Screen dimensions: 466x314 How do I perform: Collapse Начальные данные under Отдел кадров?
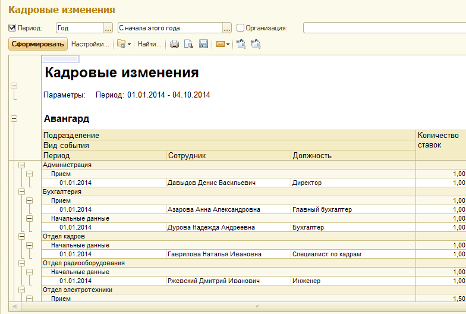[30, 245]
